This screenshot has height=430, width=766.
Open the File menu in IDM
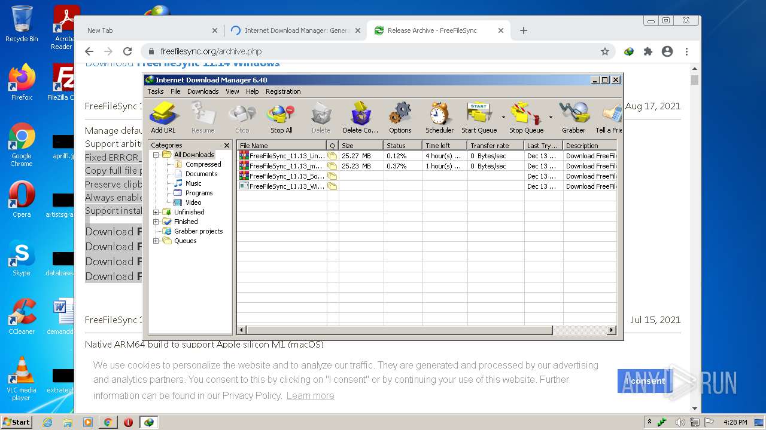pos(175,91)
